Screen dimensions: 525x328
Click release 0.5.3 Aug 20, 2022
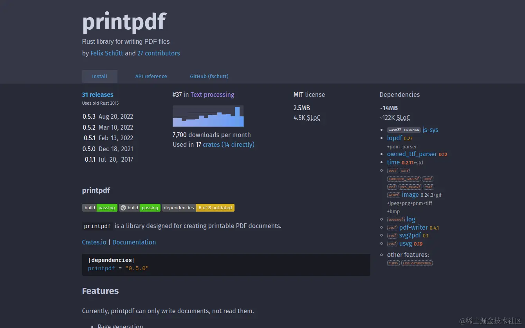pos(108,116)
